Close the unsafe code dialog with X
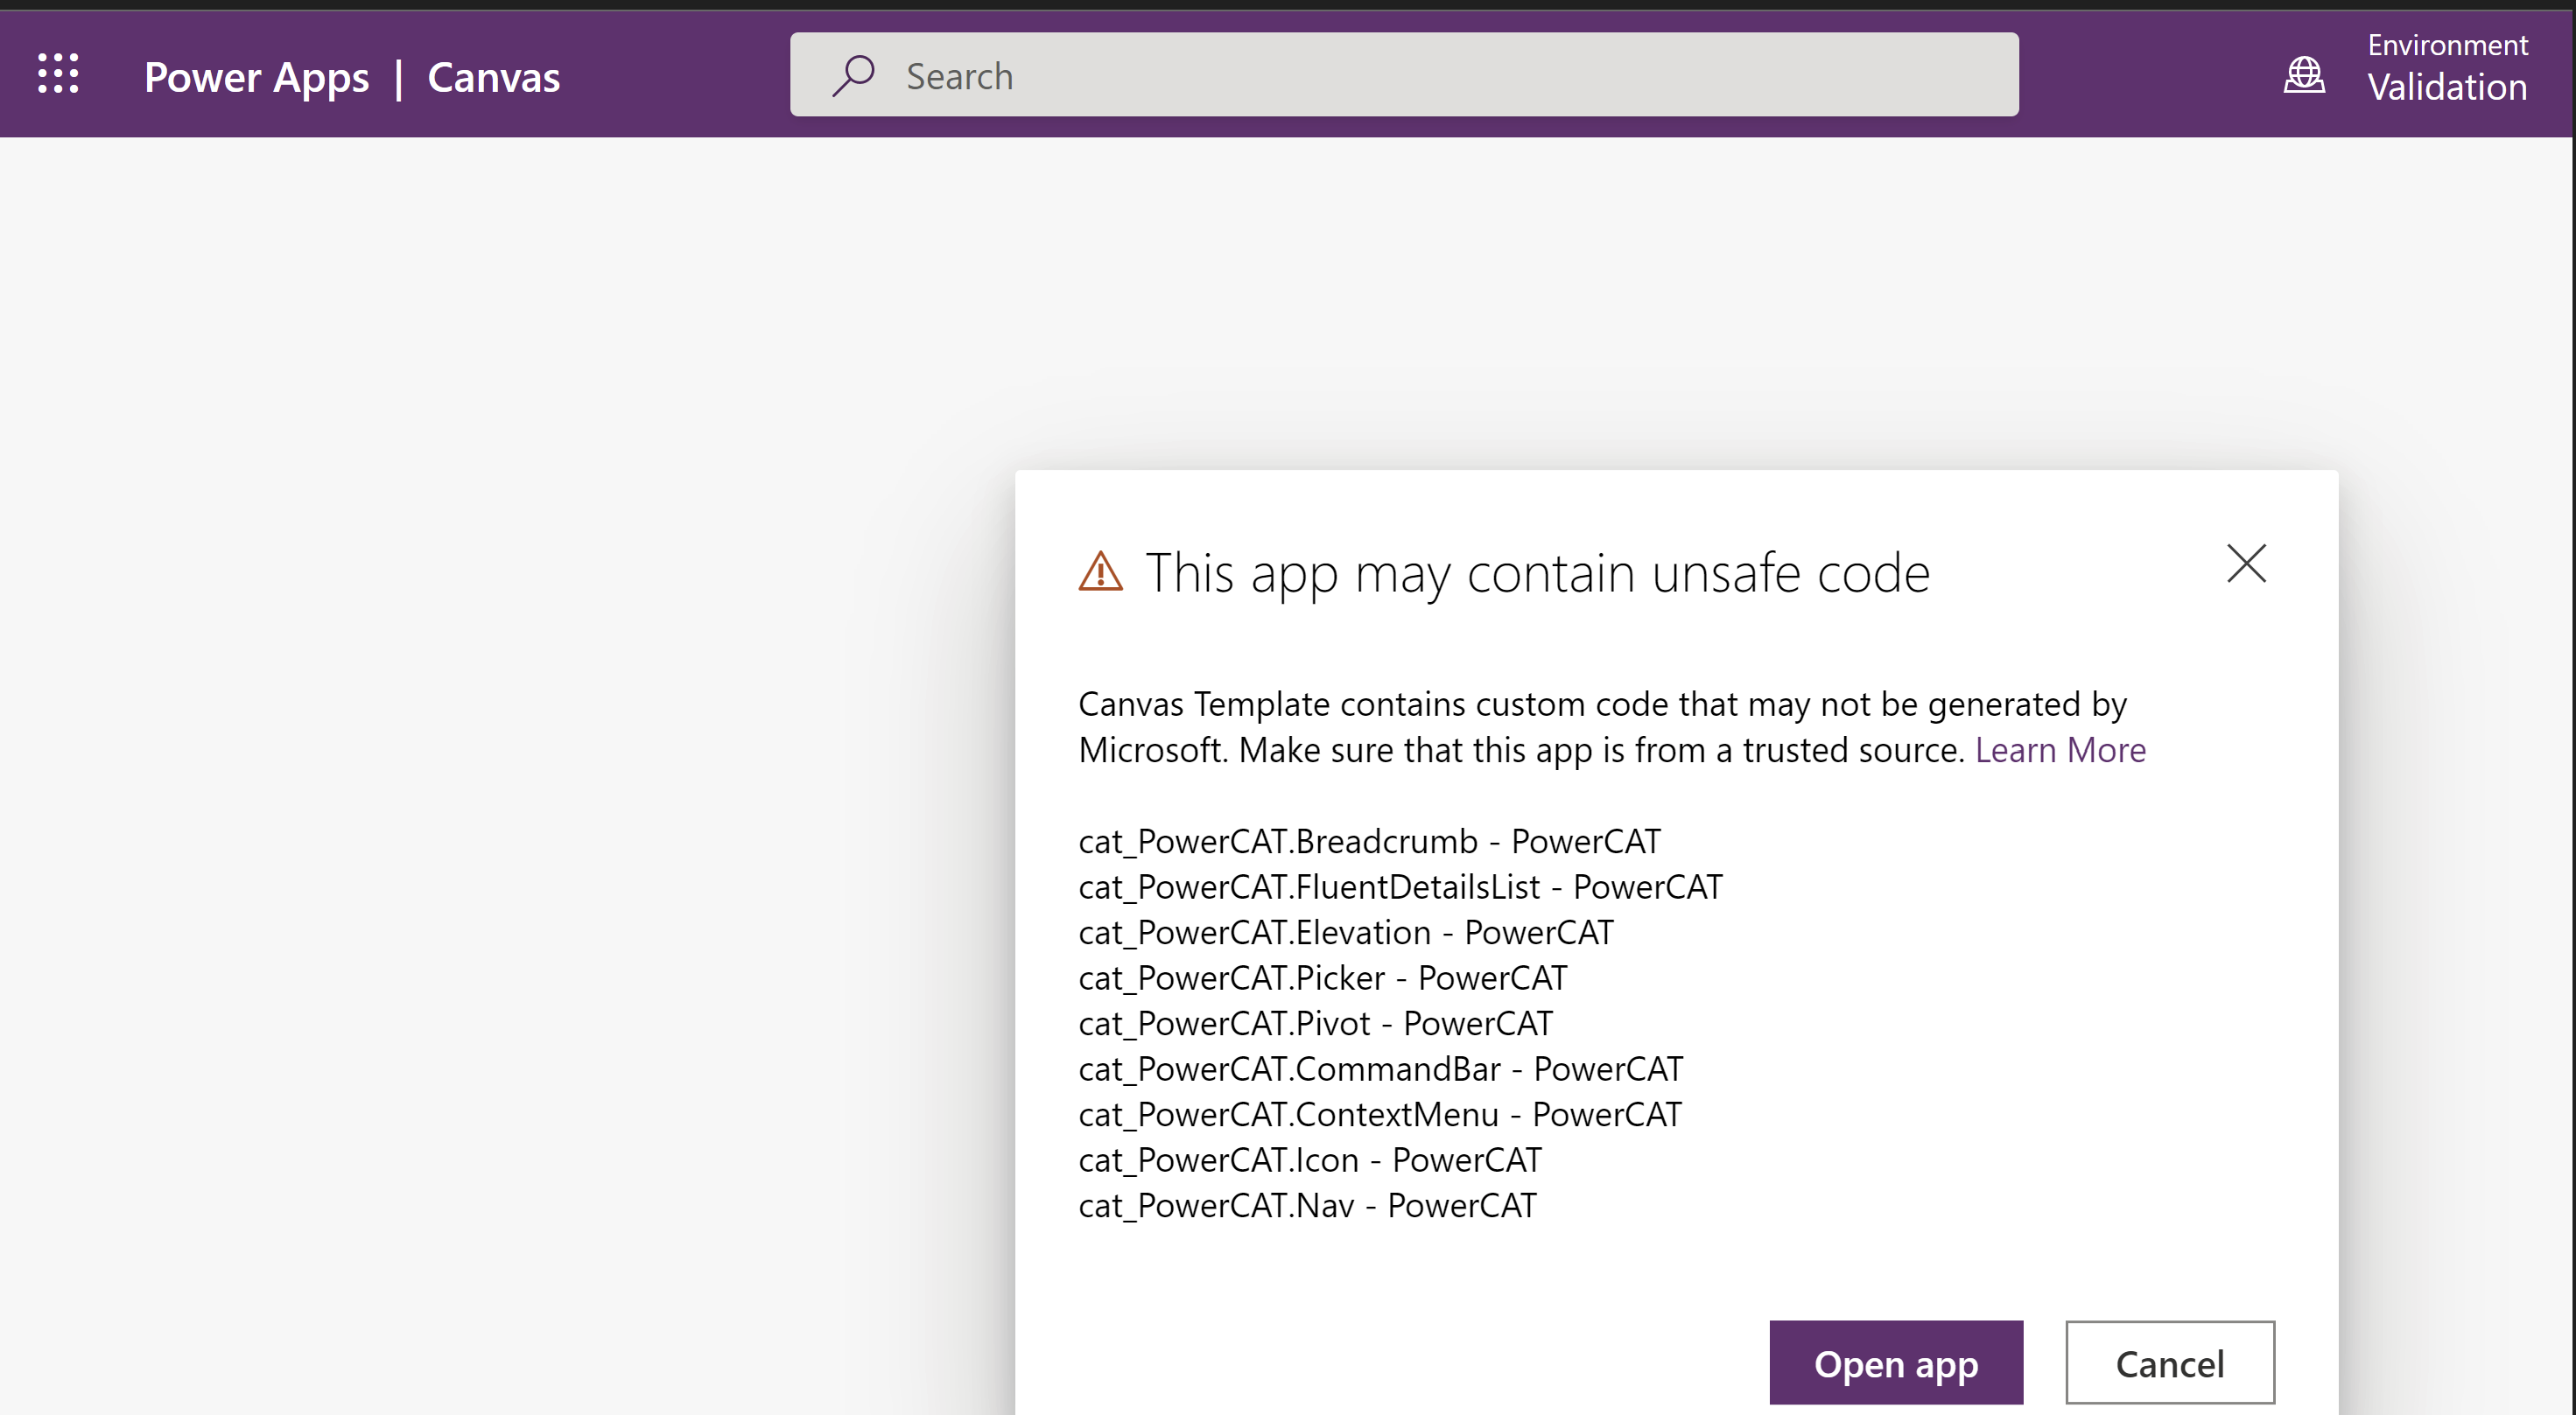The width and height of the screenshot is (2576, 1415). click(x=2246, y=564)
